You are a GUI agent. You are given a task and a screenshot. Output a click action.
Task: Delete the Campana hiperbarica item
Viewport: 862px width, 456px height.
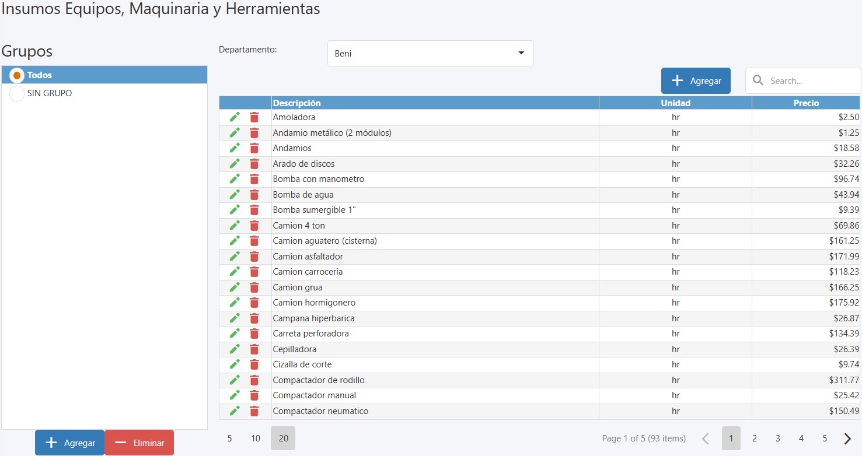254,318
